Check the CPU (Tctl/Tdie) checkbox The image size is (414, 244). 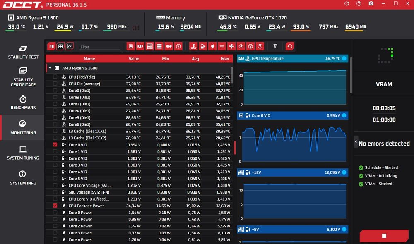(55, 77)
